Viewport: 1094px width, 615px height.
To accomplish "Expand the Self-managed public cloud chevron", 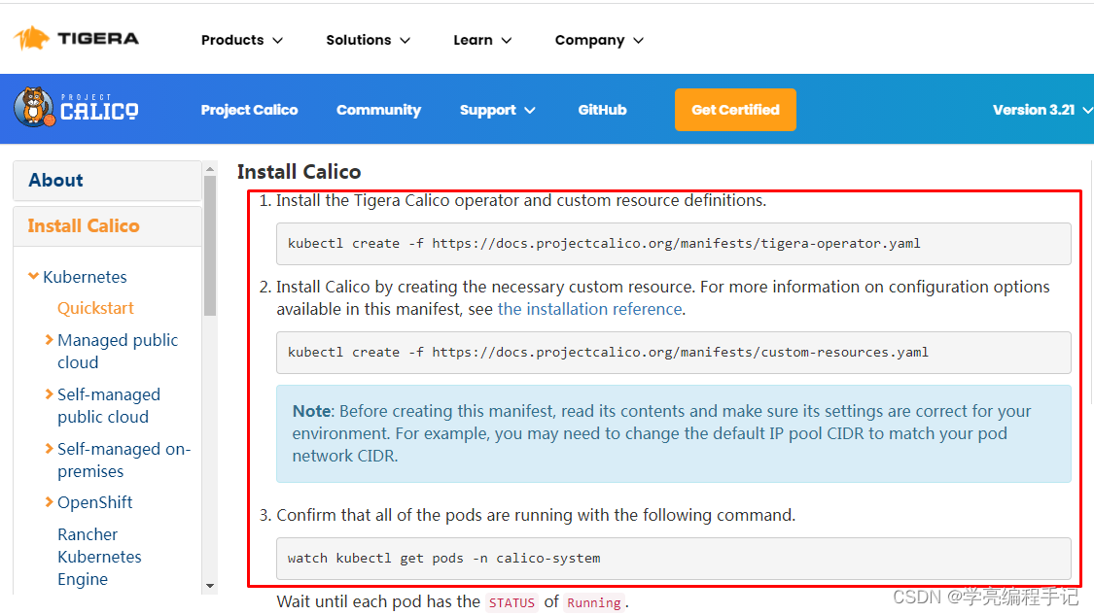I will point(49,393).
